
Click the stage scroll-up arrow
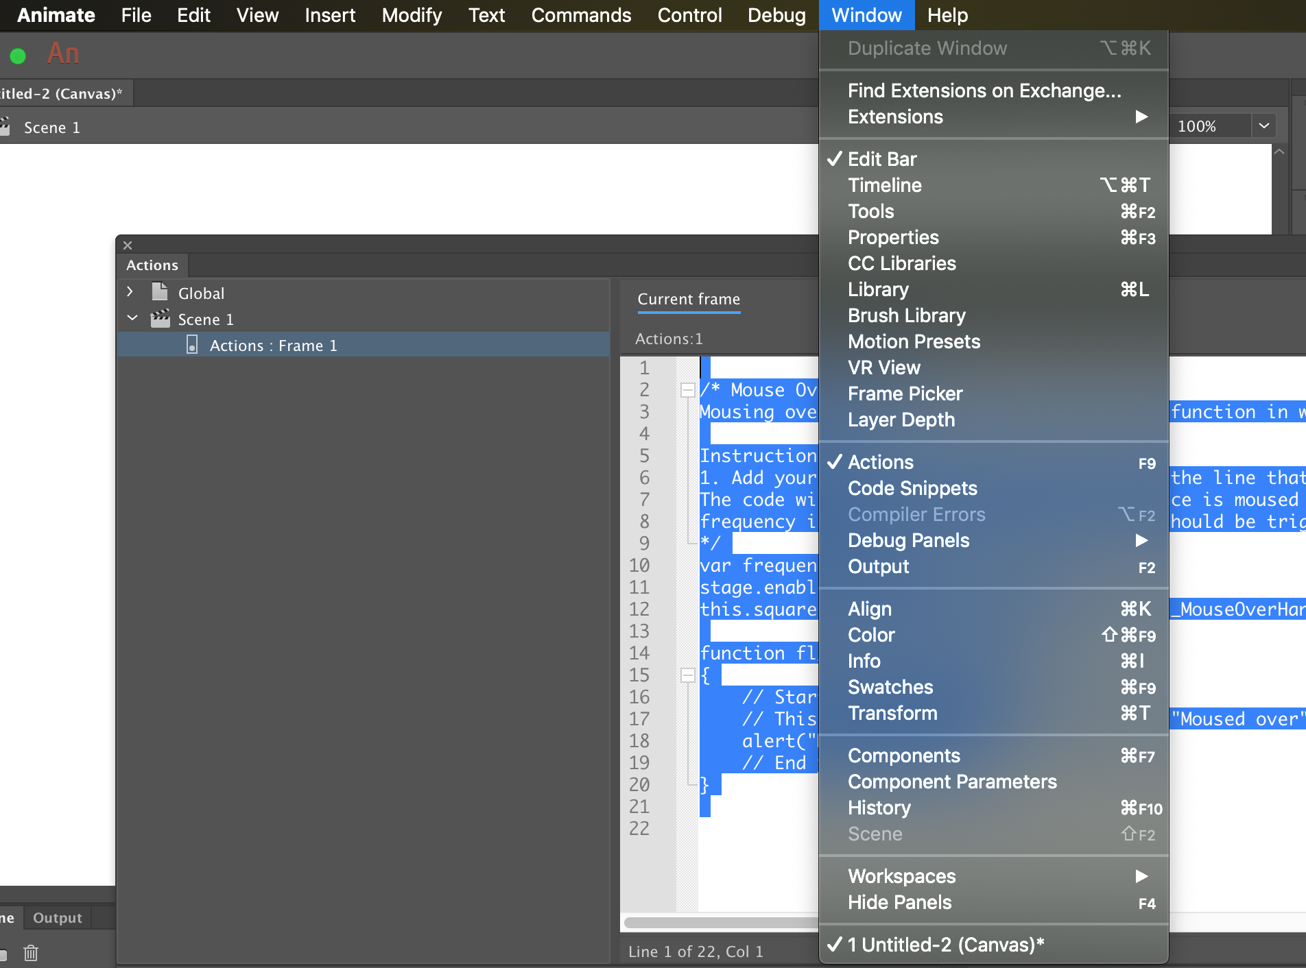point(1279,152)
